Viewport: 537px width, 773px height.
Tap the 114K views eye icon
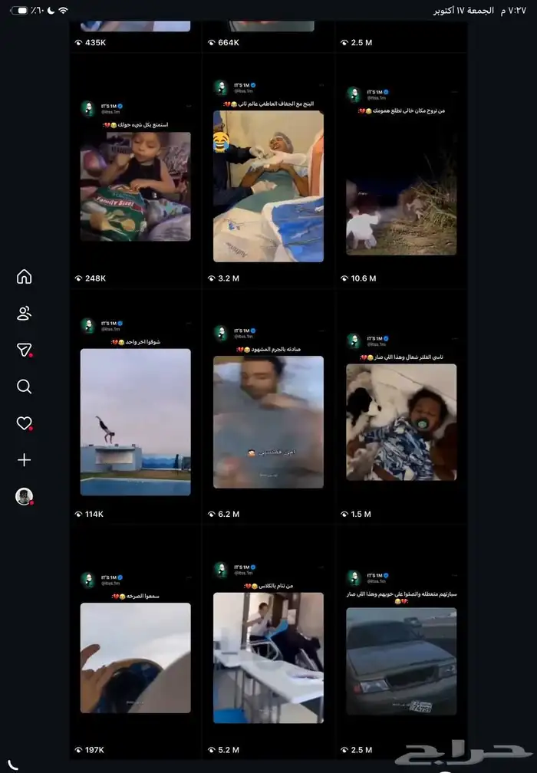[x=78, y=514]
